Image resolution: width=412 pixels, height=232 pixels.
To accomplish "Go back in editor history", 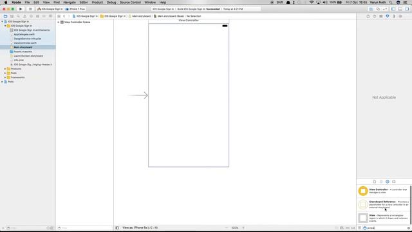I will [x=64, y=16].
